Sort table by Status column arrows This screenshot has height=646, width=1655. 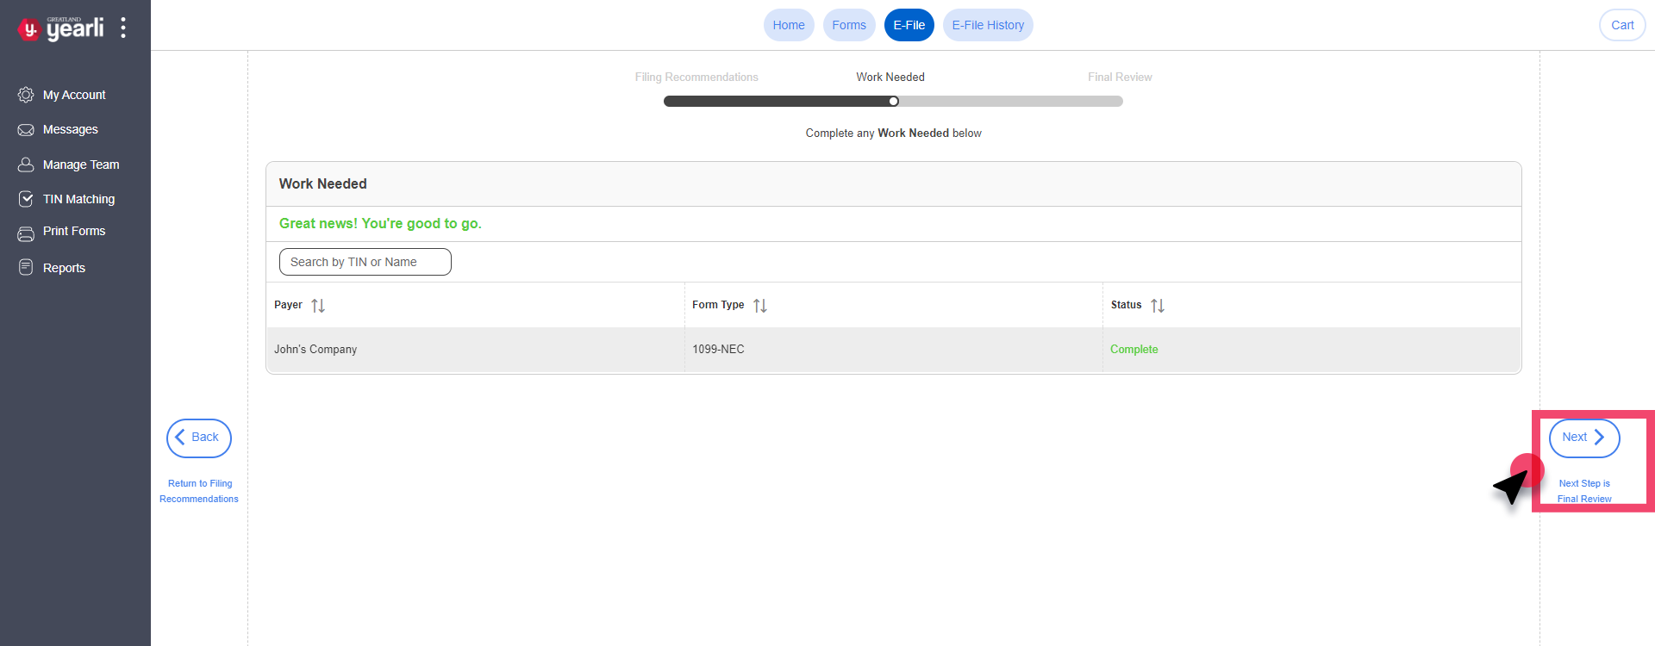click(1158, 306)
